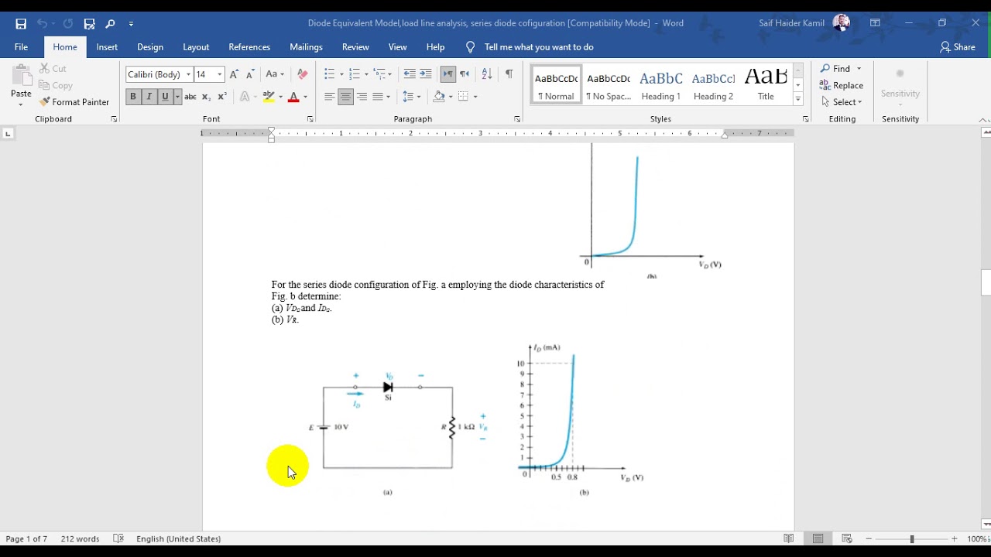Set right-to-left text direction
The image size is (991, 557).
point(465,74)
